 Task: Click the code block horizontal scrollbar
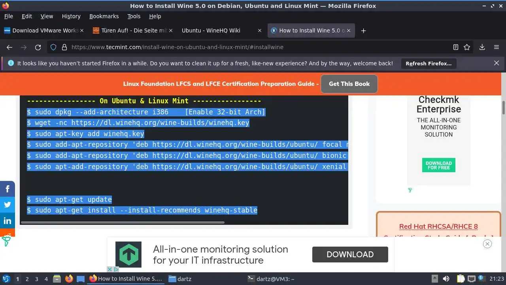[123, 222]
